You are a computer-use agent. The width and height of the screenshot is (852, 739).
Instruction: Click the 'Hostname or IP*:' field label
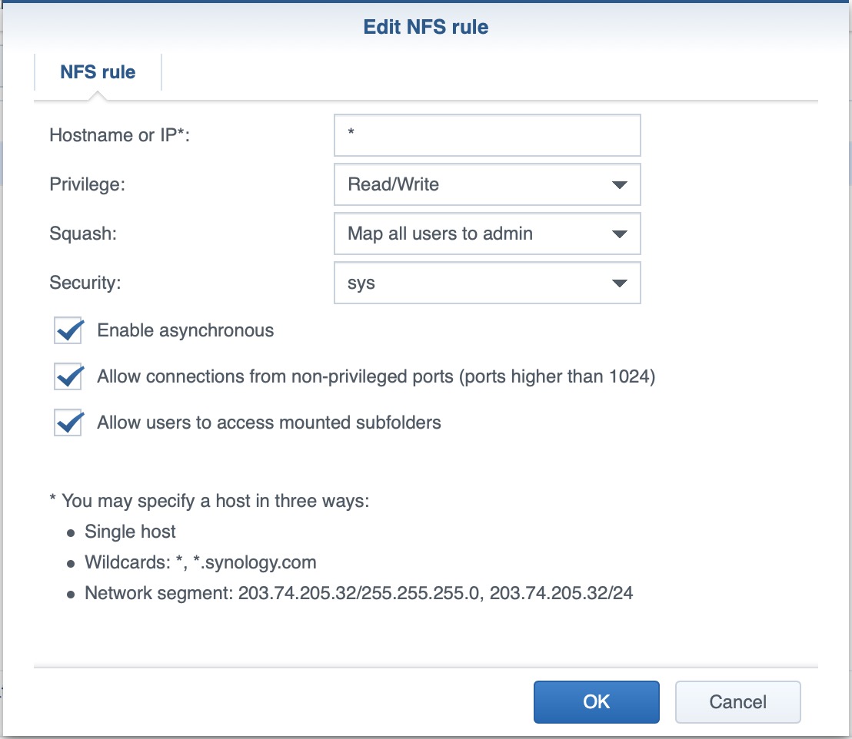click(119, 136)
